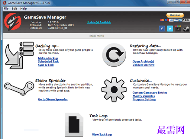The width and height of the screenshot is (190, 139).
Task: Click the Make a backup link
Action: pos(48,58)
